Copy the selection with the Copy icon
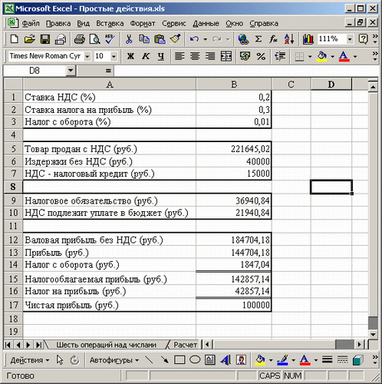 click(144, 39)
